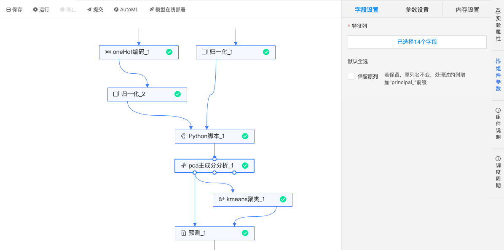Switch to the 字段设置 tab
The width and height of the screenshot is (504, 250).
point(367,10)
